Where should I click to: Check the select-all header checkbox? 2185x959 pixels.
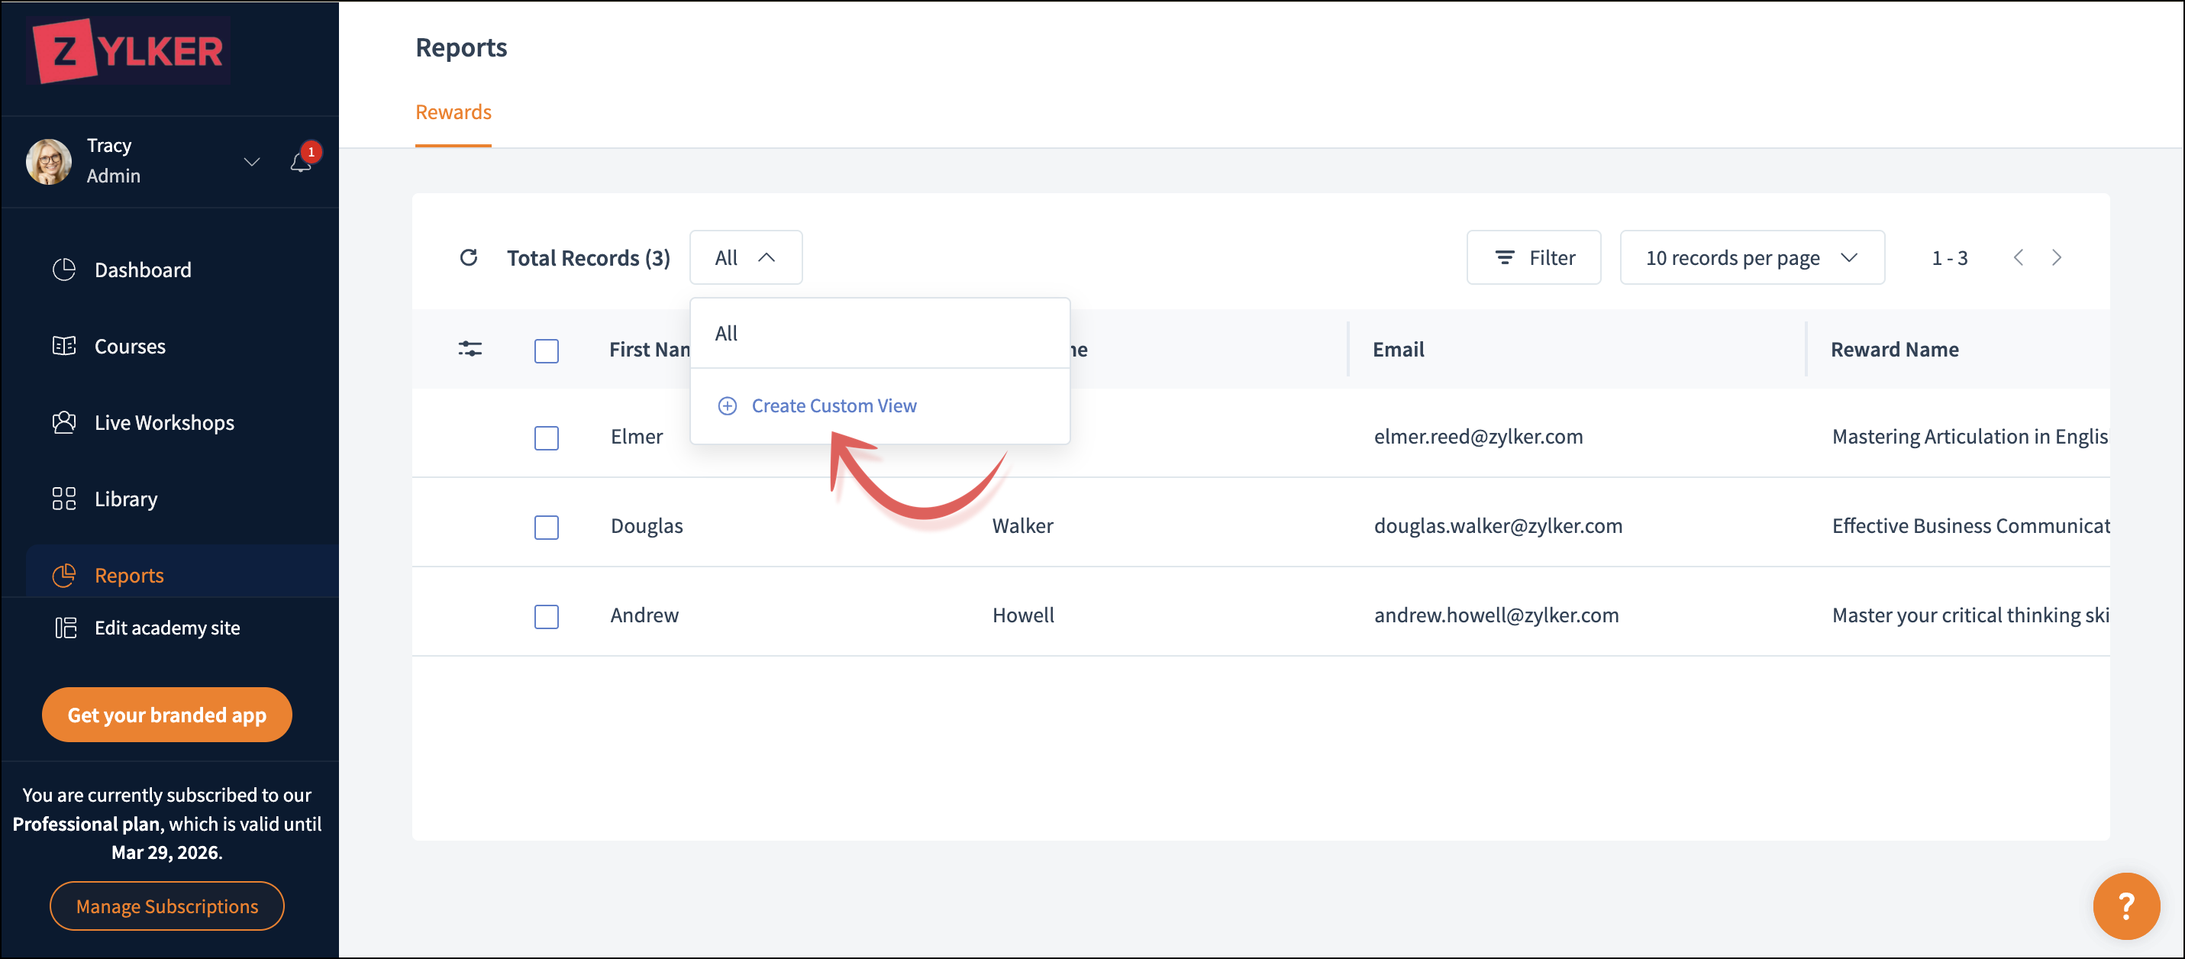pos(547,350)
